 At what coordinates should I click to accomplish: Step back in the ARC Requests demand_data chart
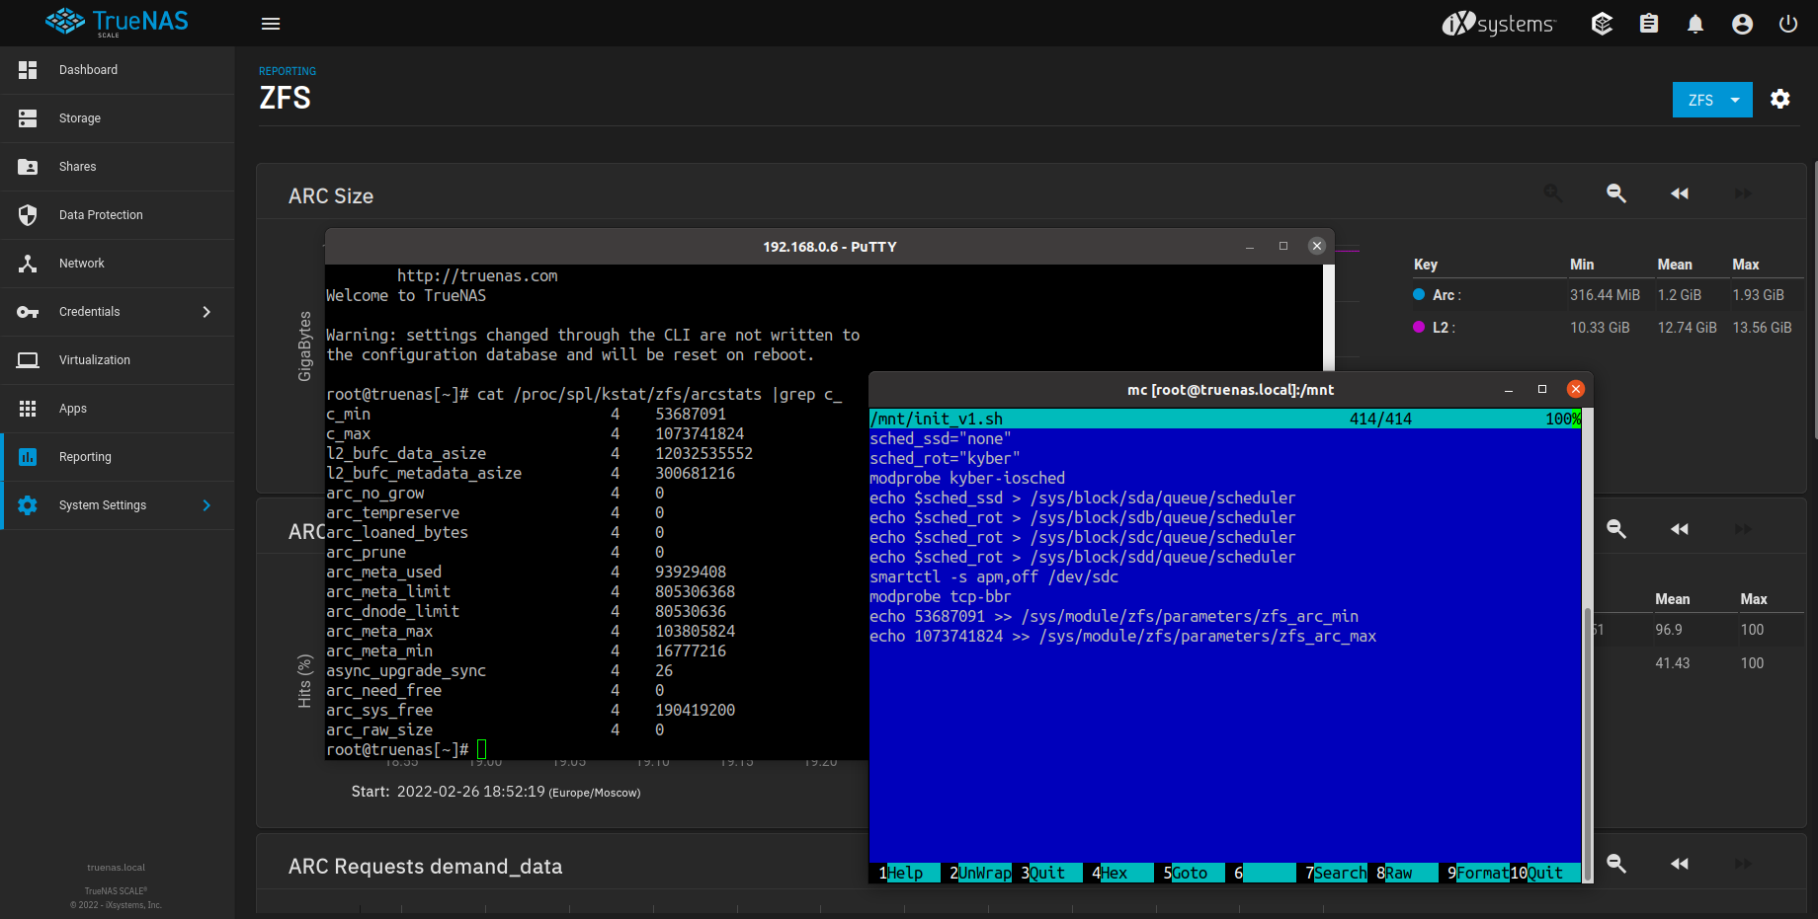tap(1680, 864)
